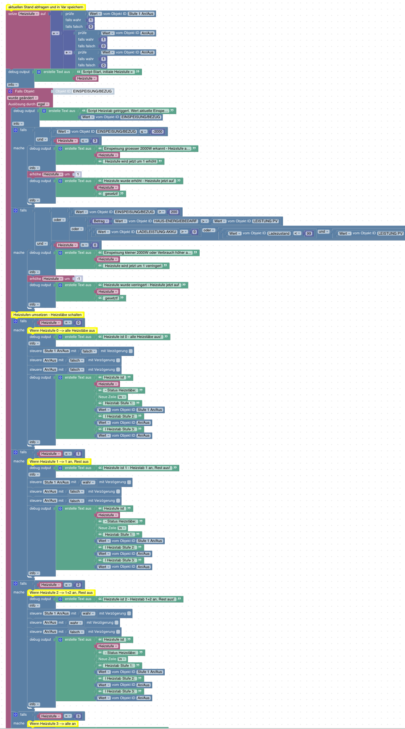Open the '<' dropdown before value 99
Viewport: 405px width, 729px height.
[x=297, y=233]
